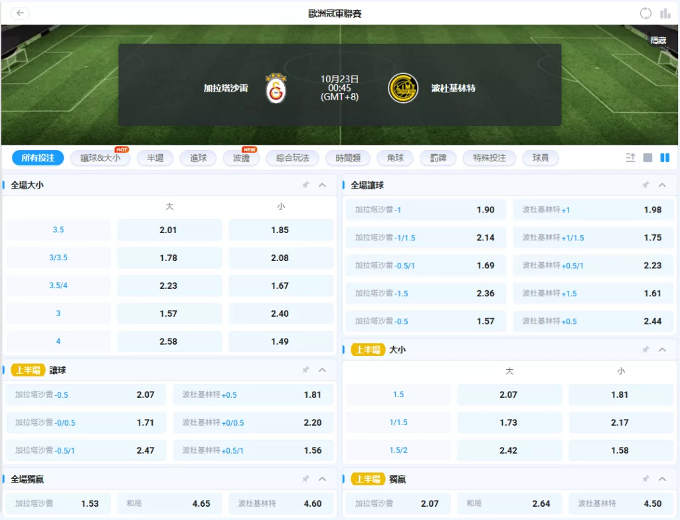Pick 大 odds 2.01 for line 3.5
The width and height of the screenshot is (680, 520).
tap(169, 230)
